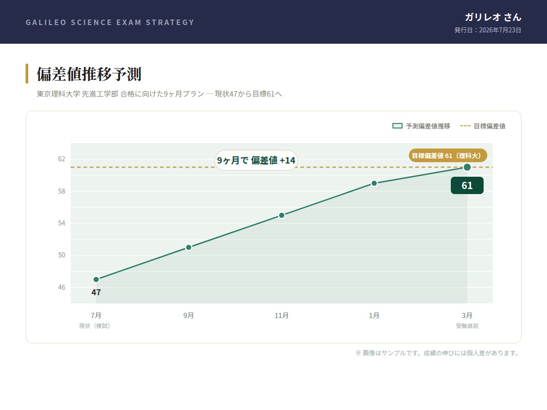Click the y-axis label 46
Screen dimensions: 547x410
[x=62, y=287]
